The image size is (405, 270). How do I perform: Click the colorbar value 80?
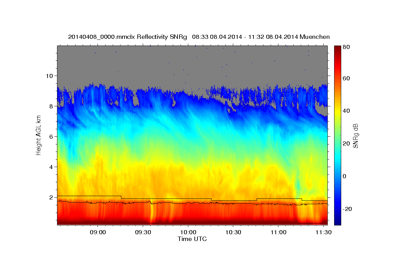point(347,47)
